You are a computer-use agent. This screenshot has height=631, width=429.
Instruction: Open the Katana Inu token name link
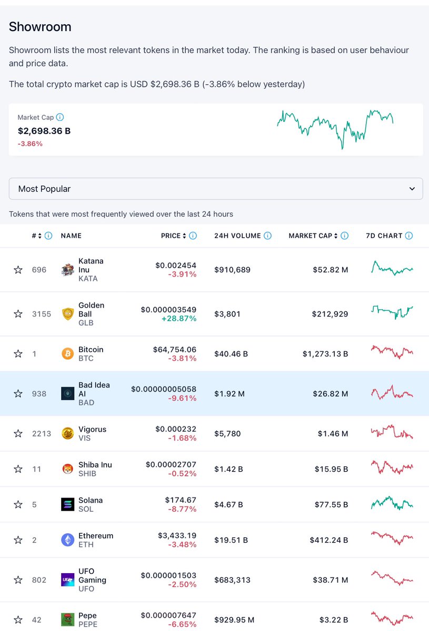(91, 265)
